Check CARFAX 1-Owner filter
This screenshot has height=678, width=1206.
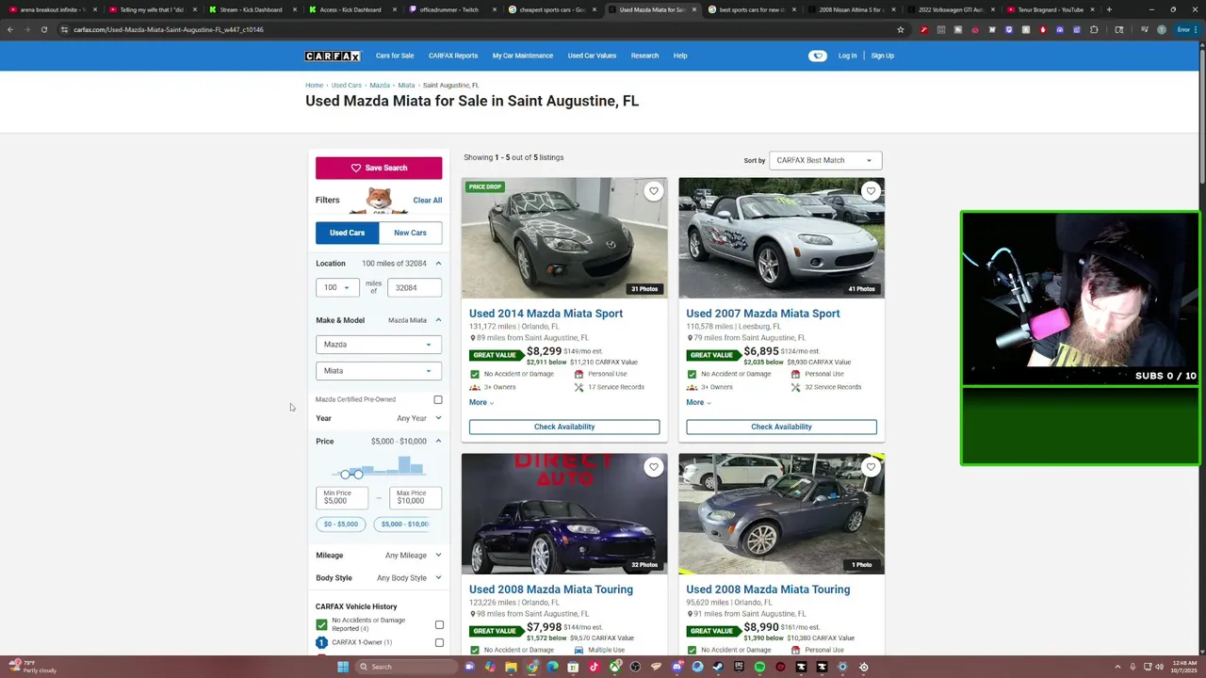point(439,642)
